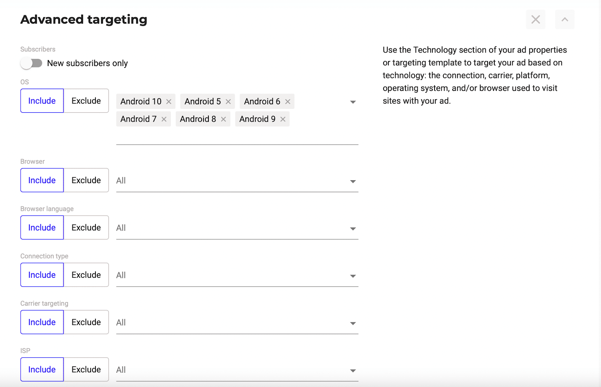This screenshot has height=387, width=601.
Task: Open the Browser dropdown arrow
Action: coord(353,182)
